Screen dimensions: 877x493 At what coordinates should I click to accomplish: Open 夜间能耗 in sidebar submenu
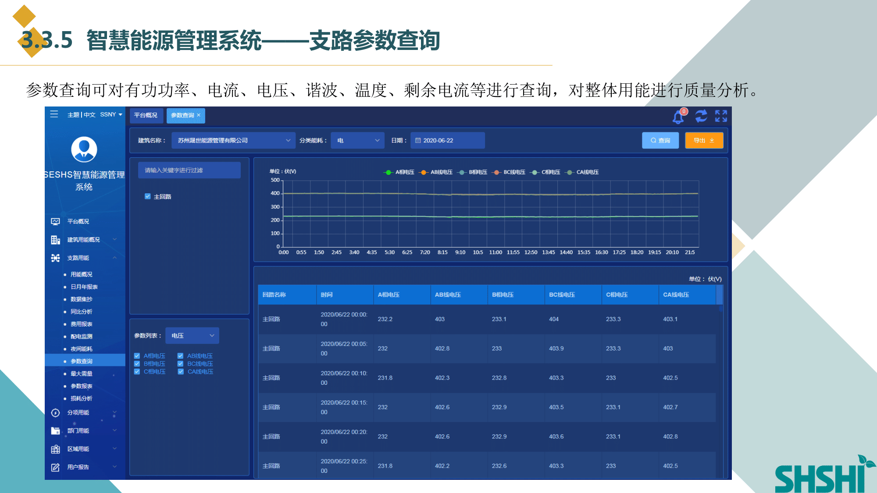pos(82,349)
